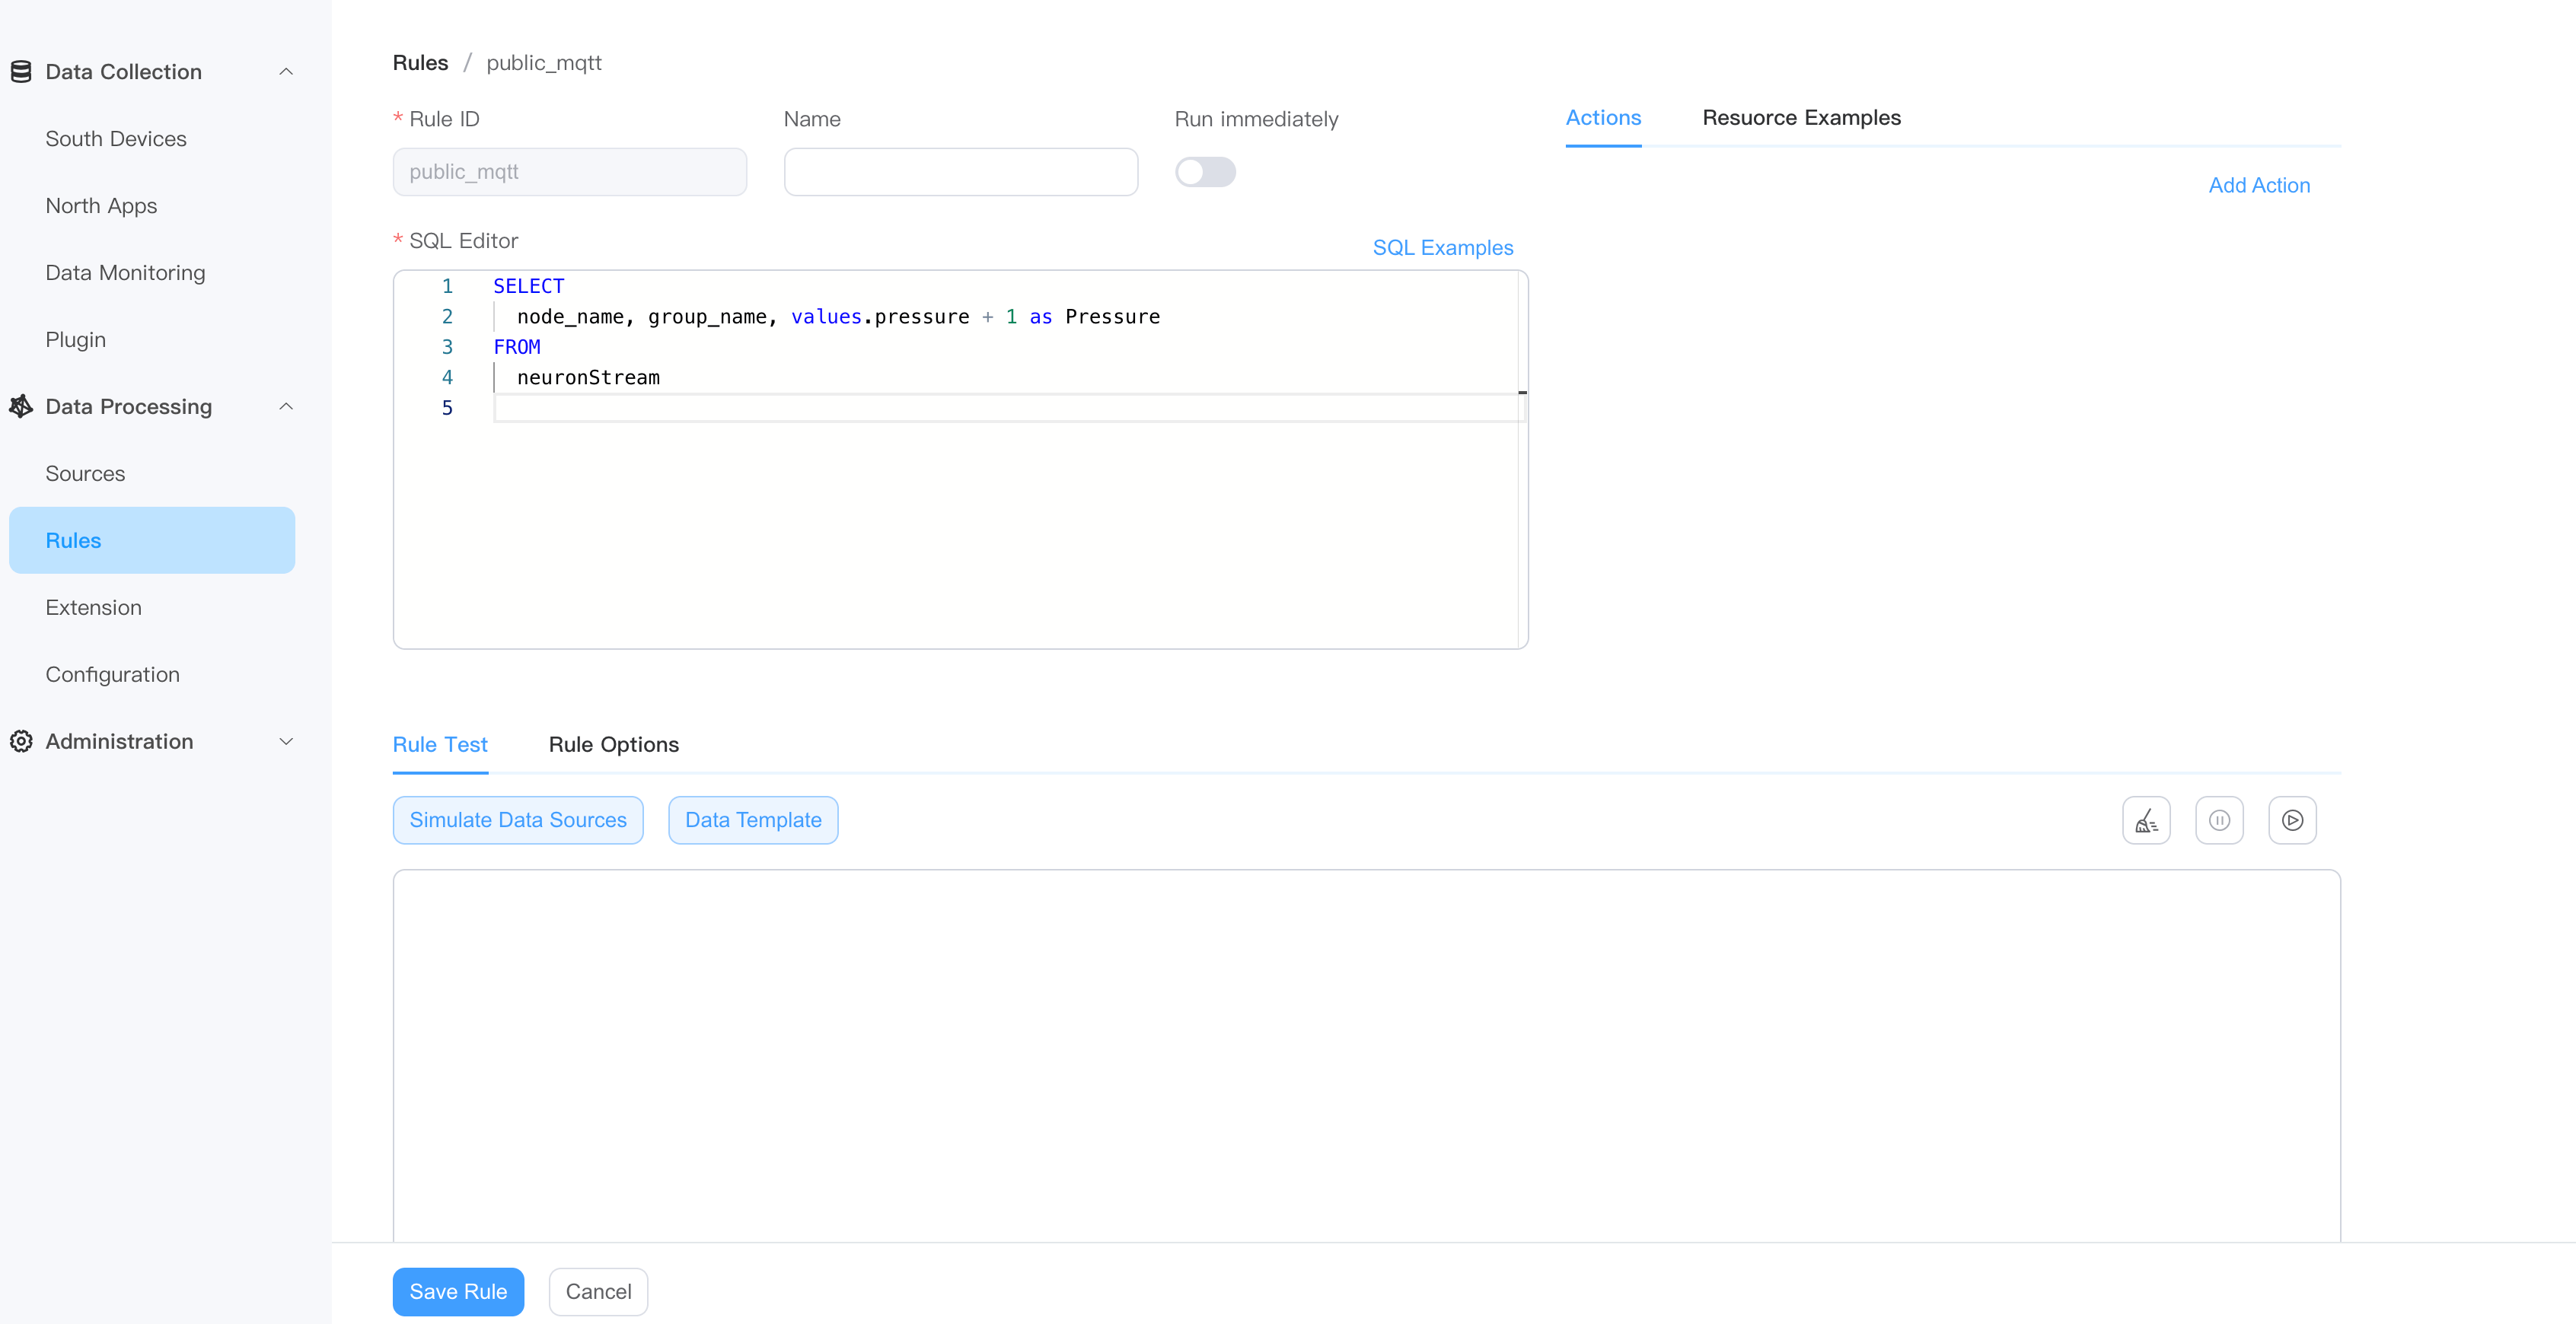Click the Administration gear icon
Screen dimensions: 2576x1324
click(21, 741)
